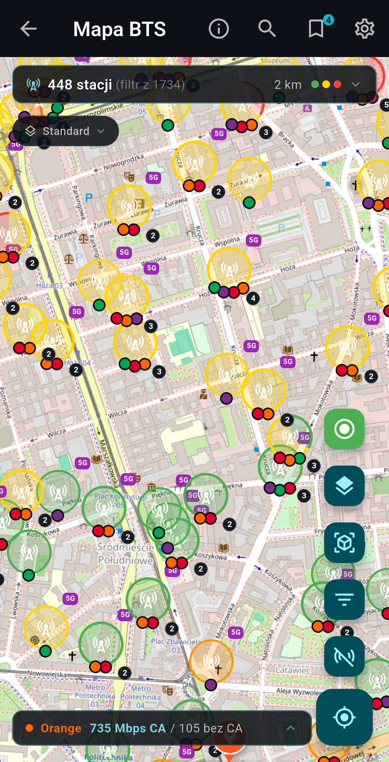Click the green-yellow-red legend dots

(x=326, y=84)
